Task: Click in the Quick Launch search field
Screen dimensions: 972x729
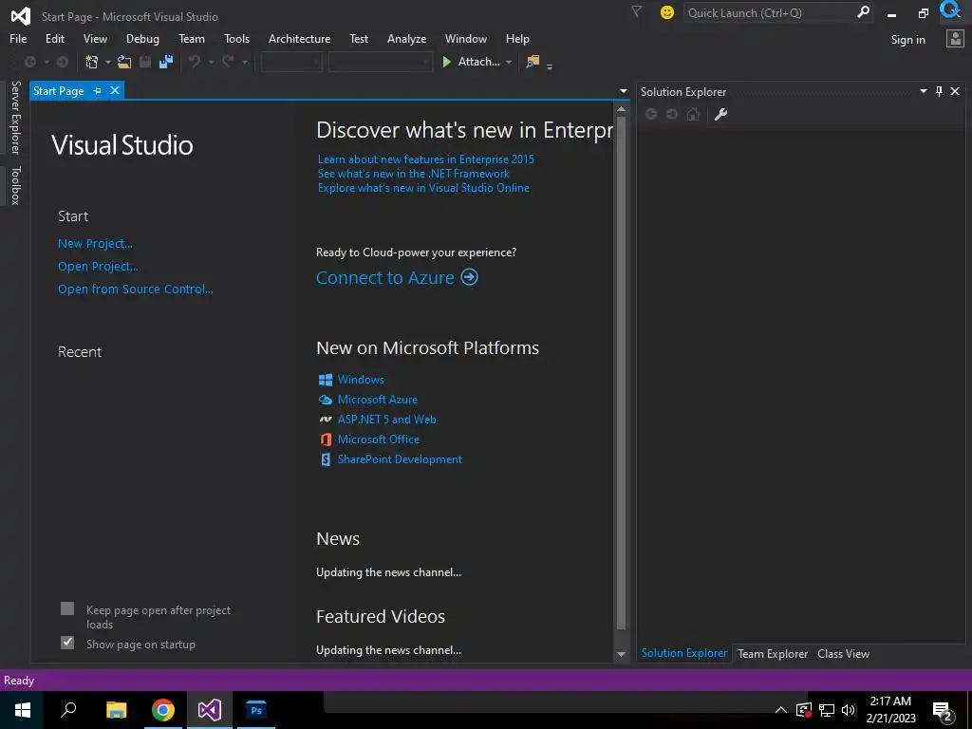Action: coord(769,12)
